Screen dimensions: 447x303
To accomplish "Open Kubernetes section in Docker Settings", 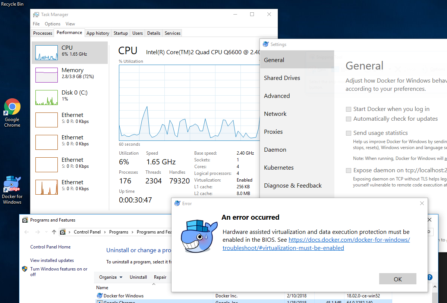I will (x=297, y=168).
